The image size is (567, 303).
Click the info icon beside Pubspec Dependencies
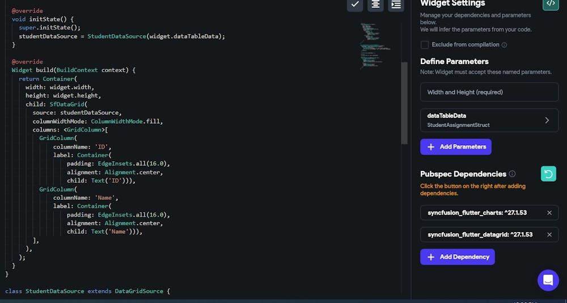512,174
